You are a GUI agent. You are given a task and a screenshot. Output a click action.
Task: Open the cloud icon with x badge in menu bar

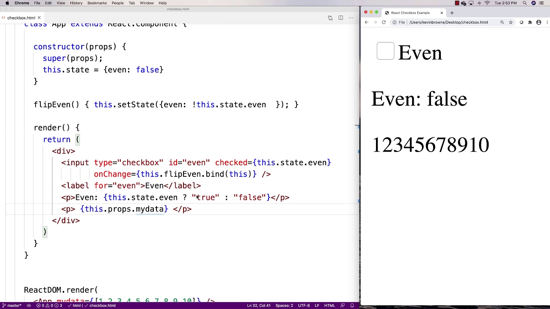pos(463,3)
